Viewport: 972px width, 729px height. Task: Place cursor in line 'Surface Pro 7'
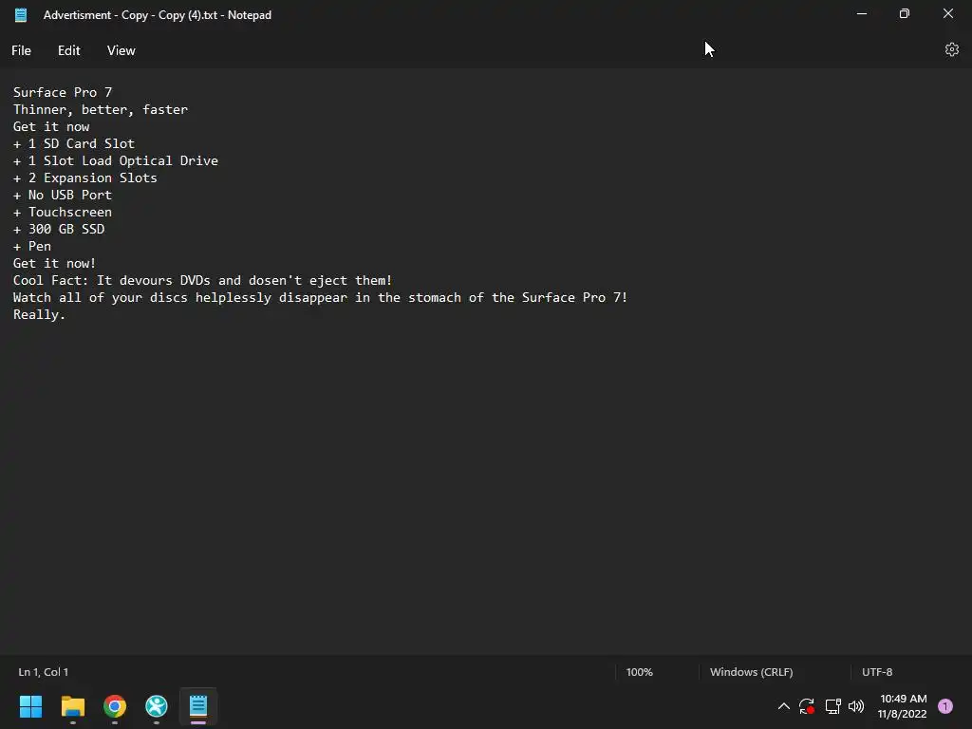63,92
